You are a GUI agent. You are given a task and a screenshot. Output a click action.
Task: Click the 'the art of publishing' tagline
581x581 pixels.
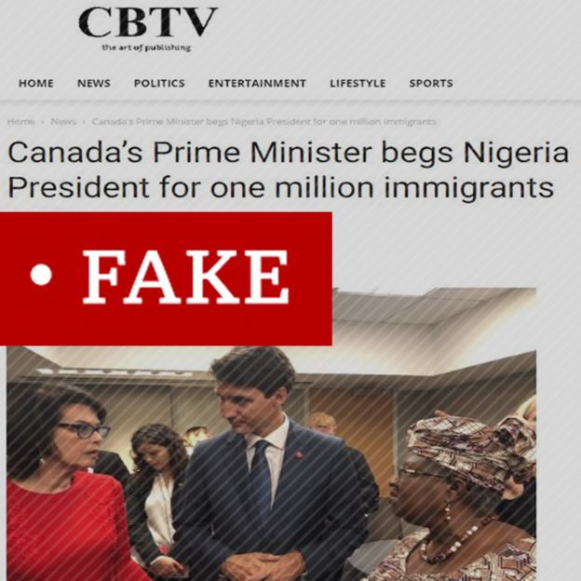[x=146, y=47]
